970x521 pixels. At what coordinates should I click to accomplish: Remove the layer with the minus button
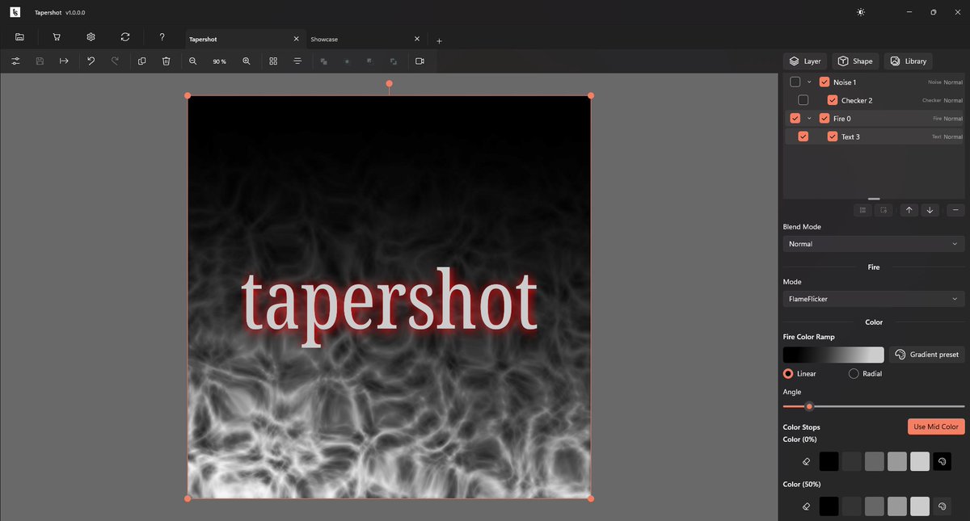[x=955, y=210]
